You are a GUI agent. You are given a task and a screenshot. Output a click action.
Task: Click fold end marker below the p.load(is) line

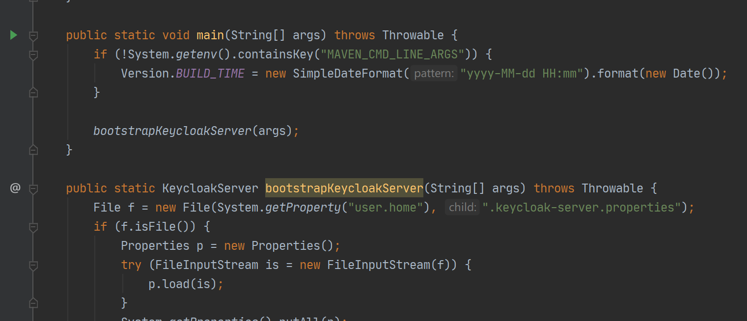tap(33, 303)
